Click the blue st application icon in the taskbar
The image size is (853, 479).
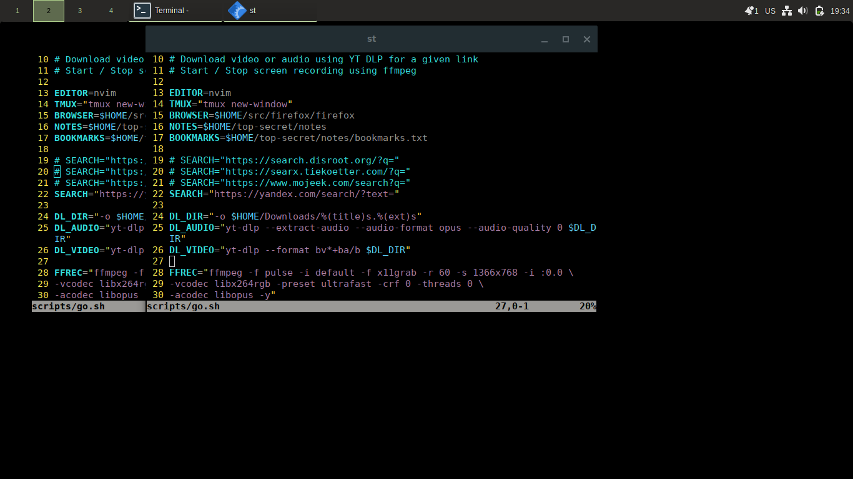tap(237, 11)
